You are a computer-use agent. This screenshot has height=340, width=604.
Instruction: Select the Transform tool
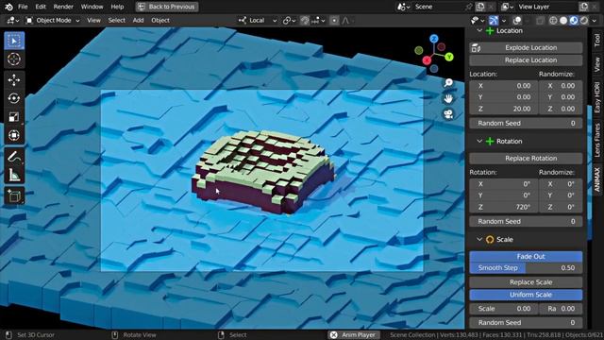click(x=14, y=135)
